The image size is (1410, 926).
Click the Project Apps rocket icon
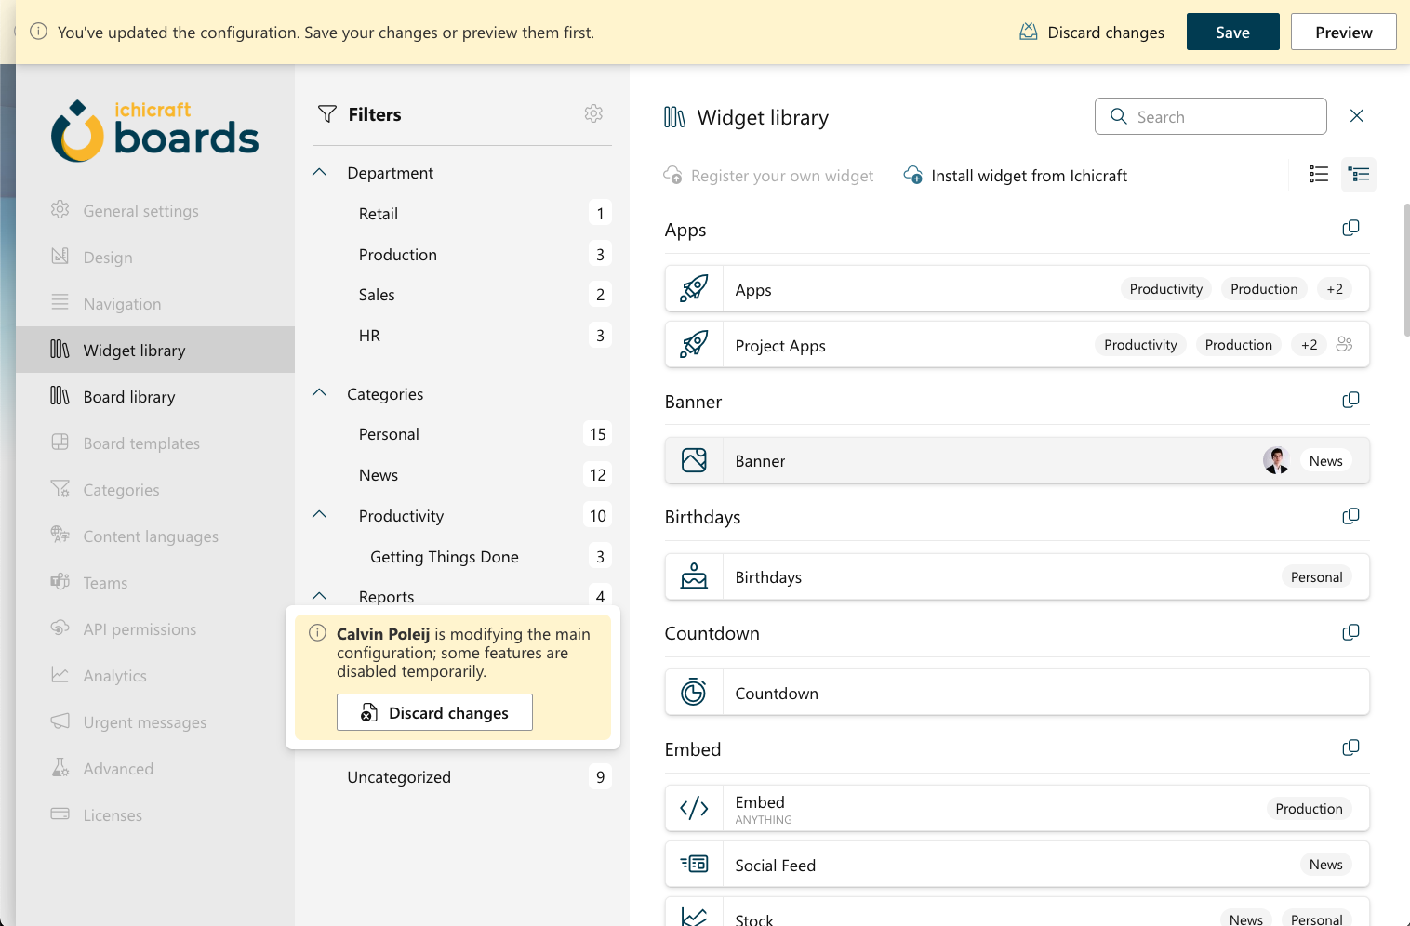(x=694, y=345)
